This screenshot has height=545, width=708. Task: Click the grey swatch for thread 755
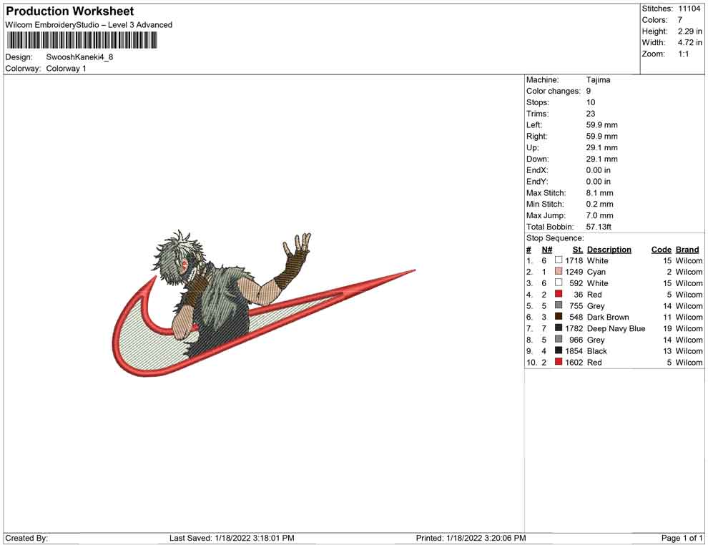[x=559, y=305]
